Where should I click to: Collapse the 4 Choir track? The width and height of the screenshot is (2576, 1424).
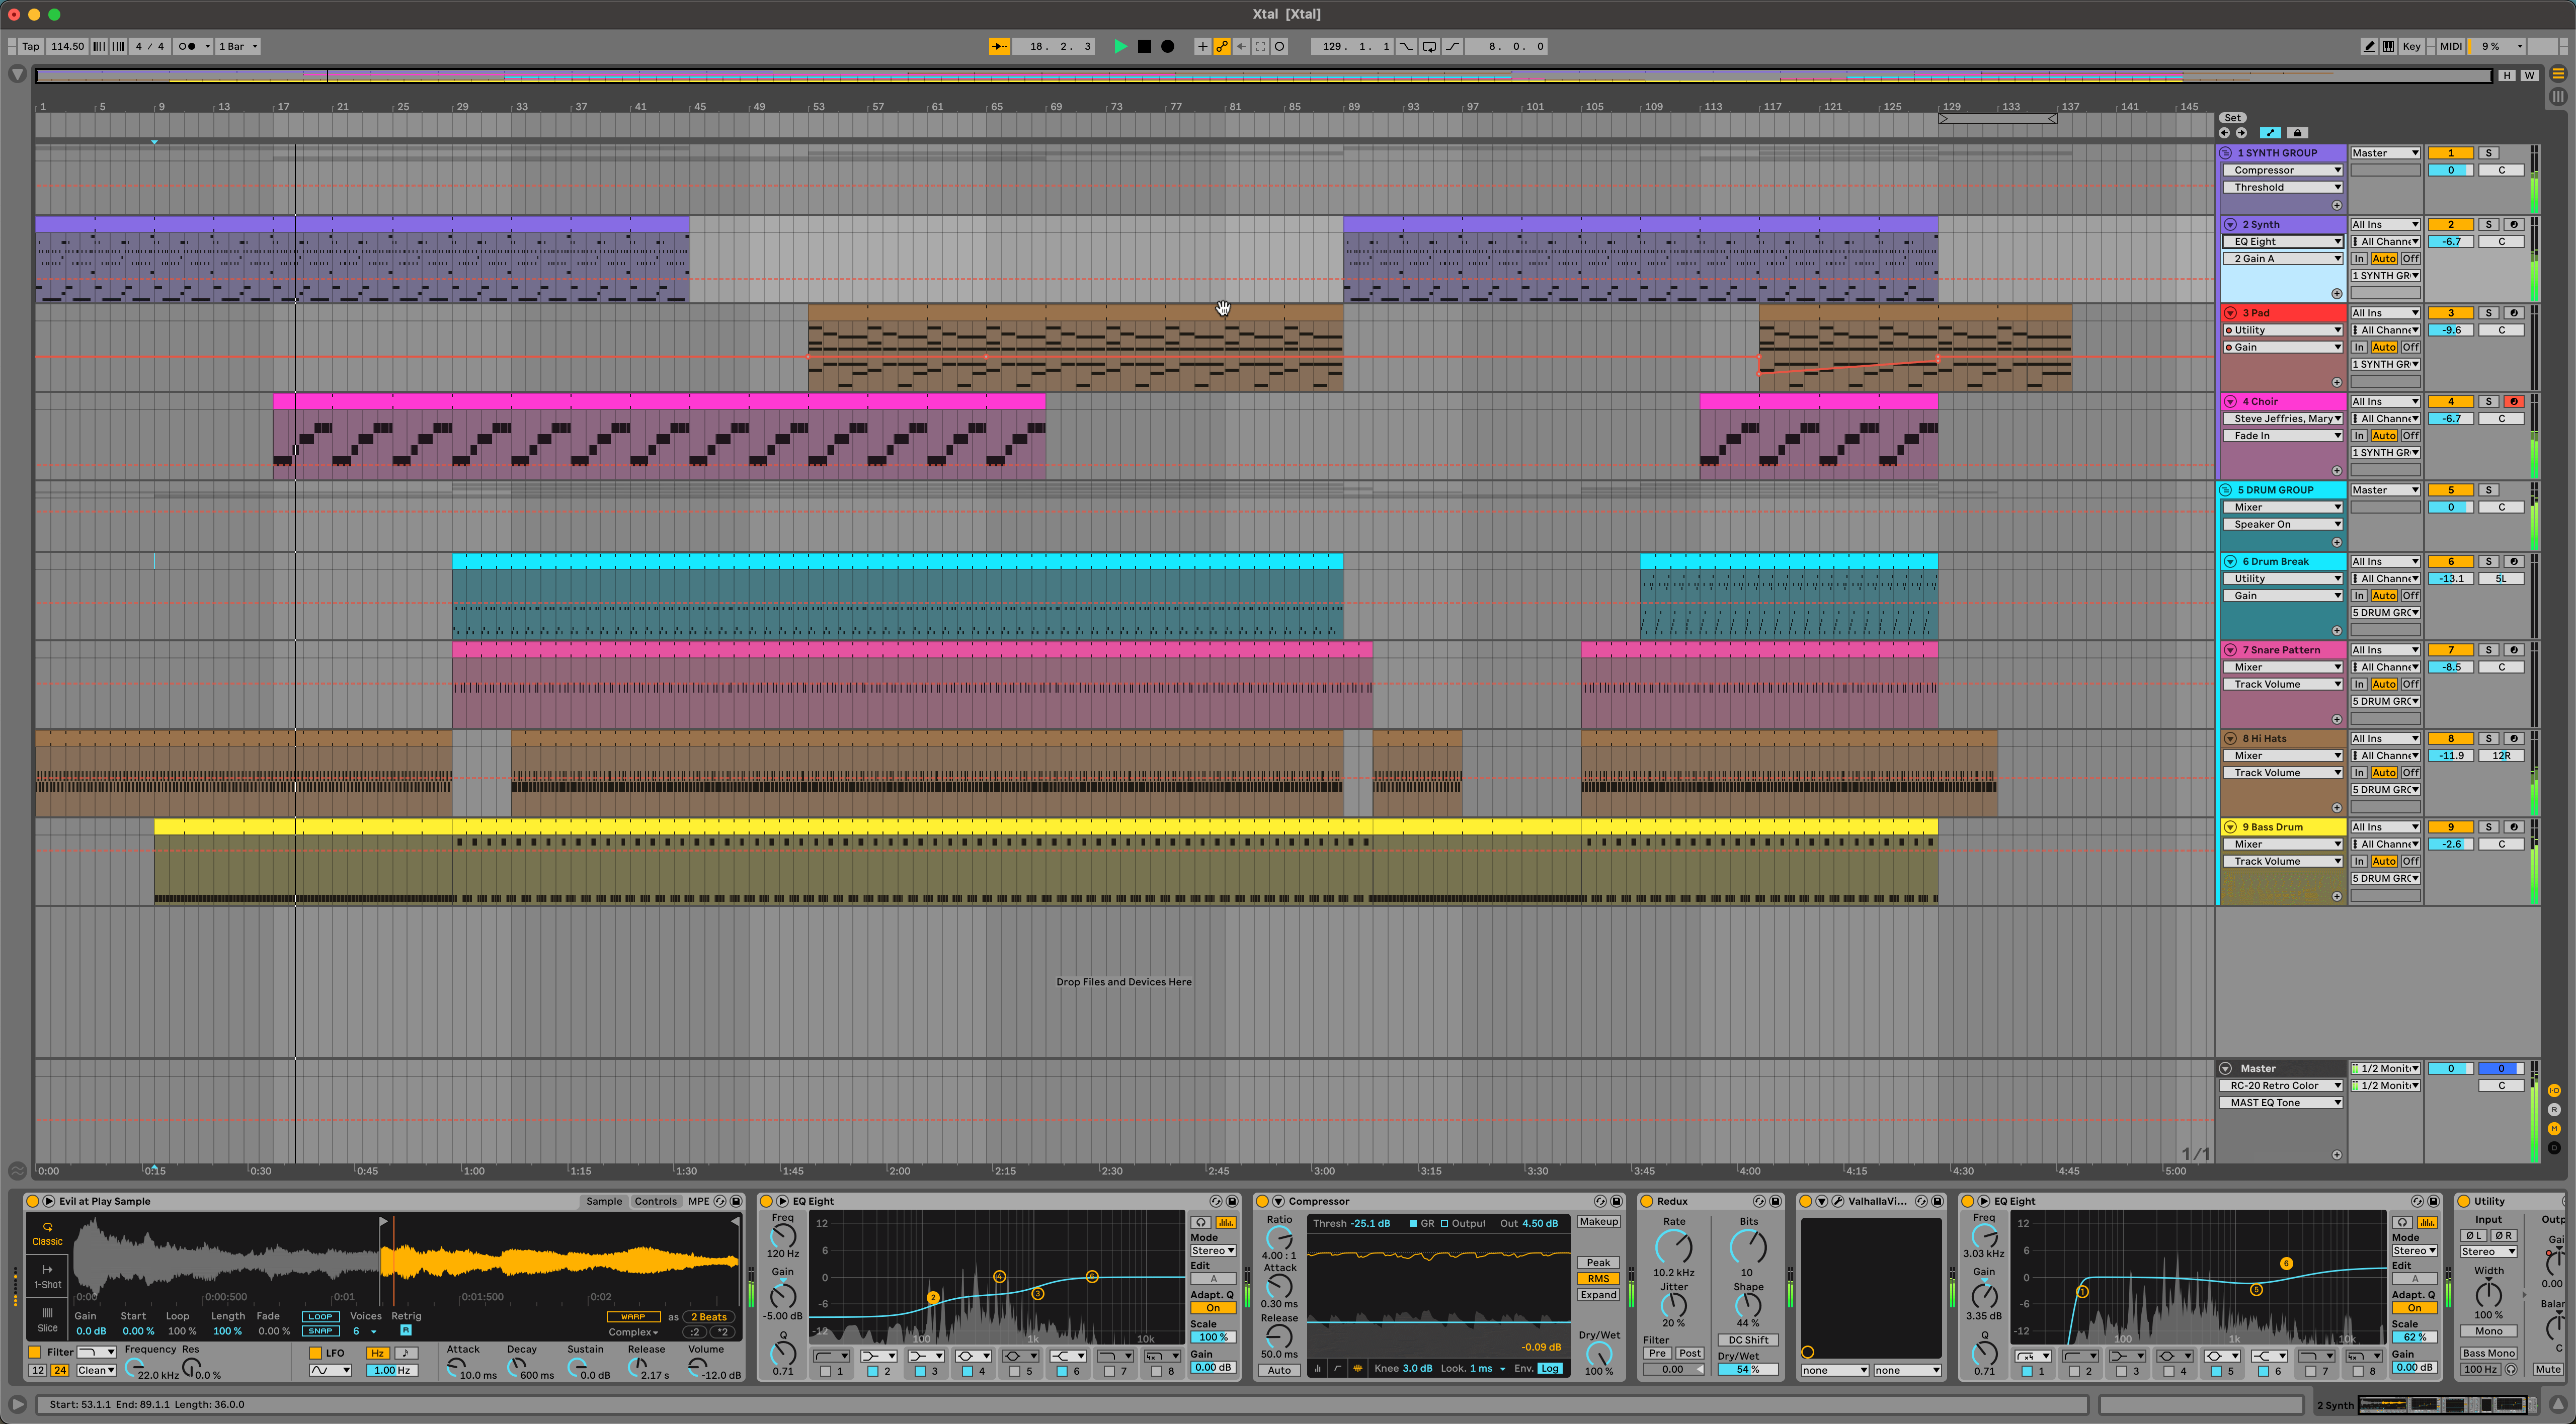2230,402
